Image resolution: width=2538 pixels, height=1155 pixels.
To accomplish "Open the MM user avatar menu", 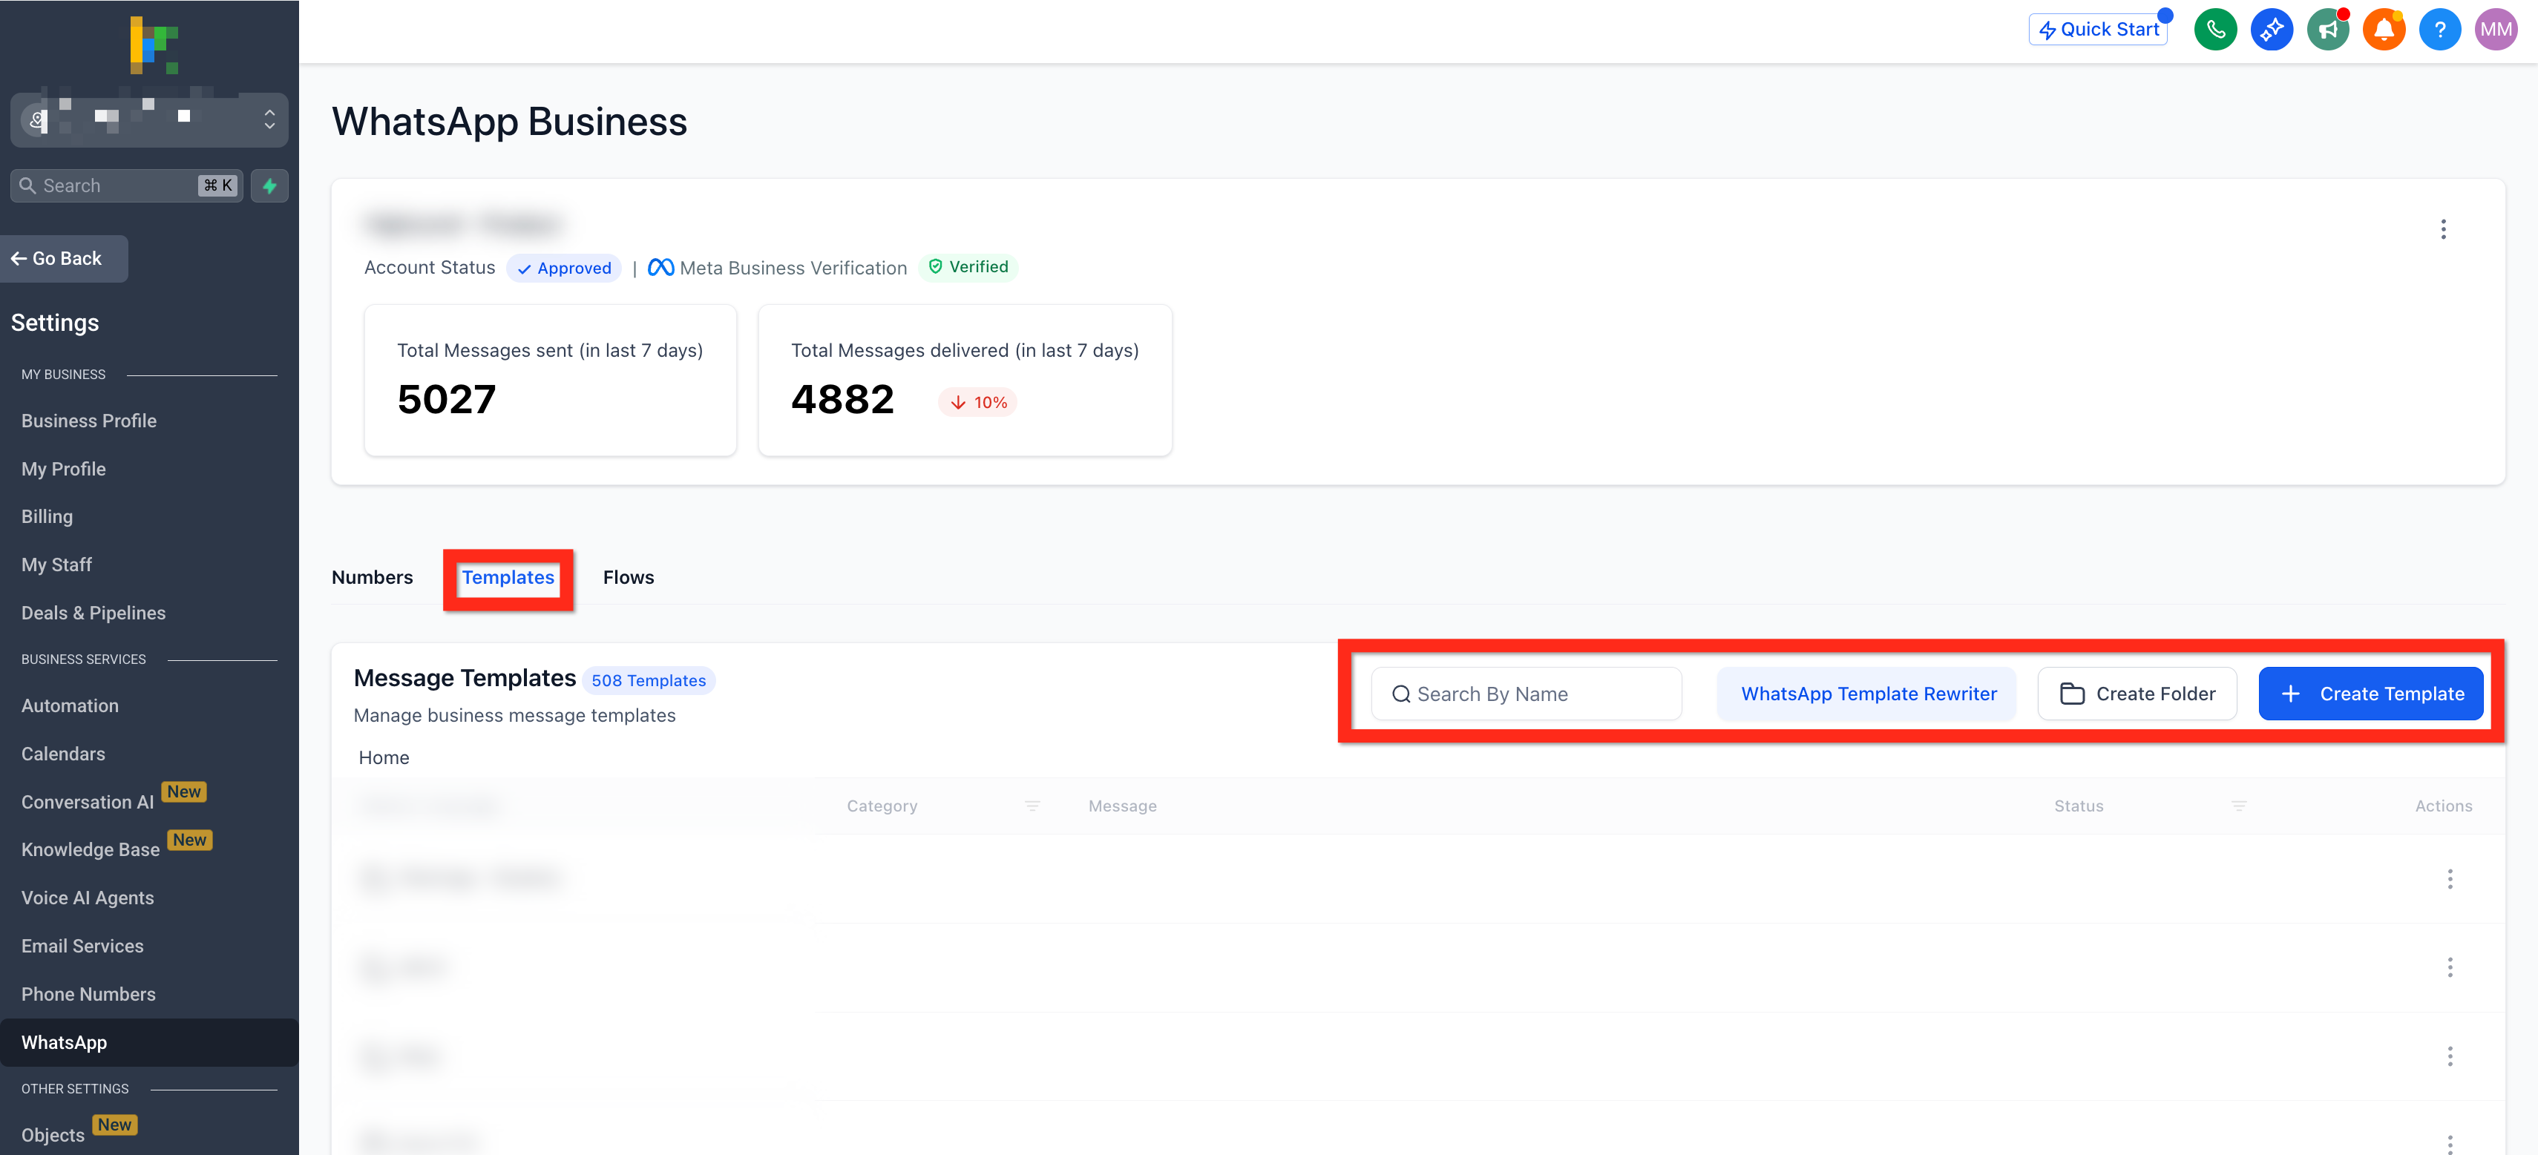I will (2496, 30).
